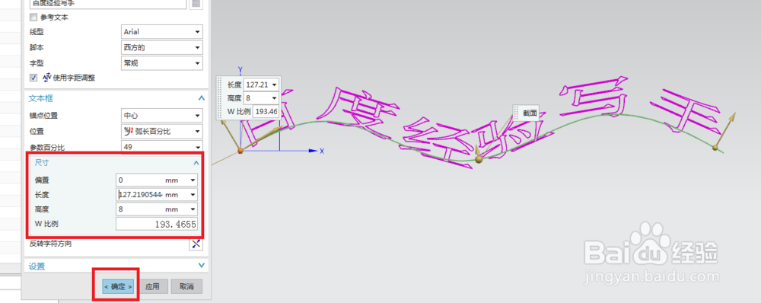This screenshot has height=303, width=761.
Task: Click the icon right of the text entry box
Action: pos(196,3)
